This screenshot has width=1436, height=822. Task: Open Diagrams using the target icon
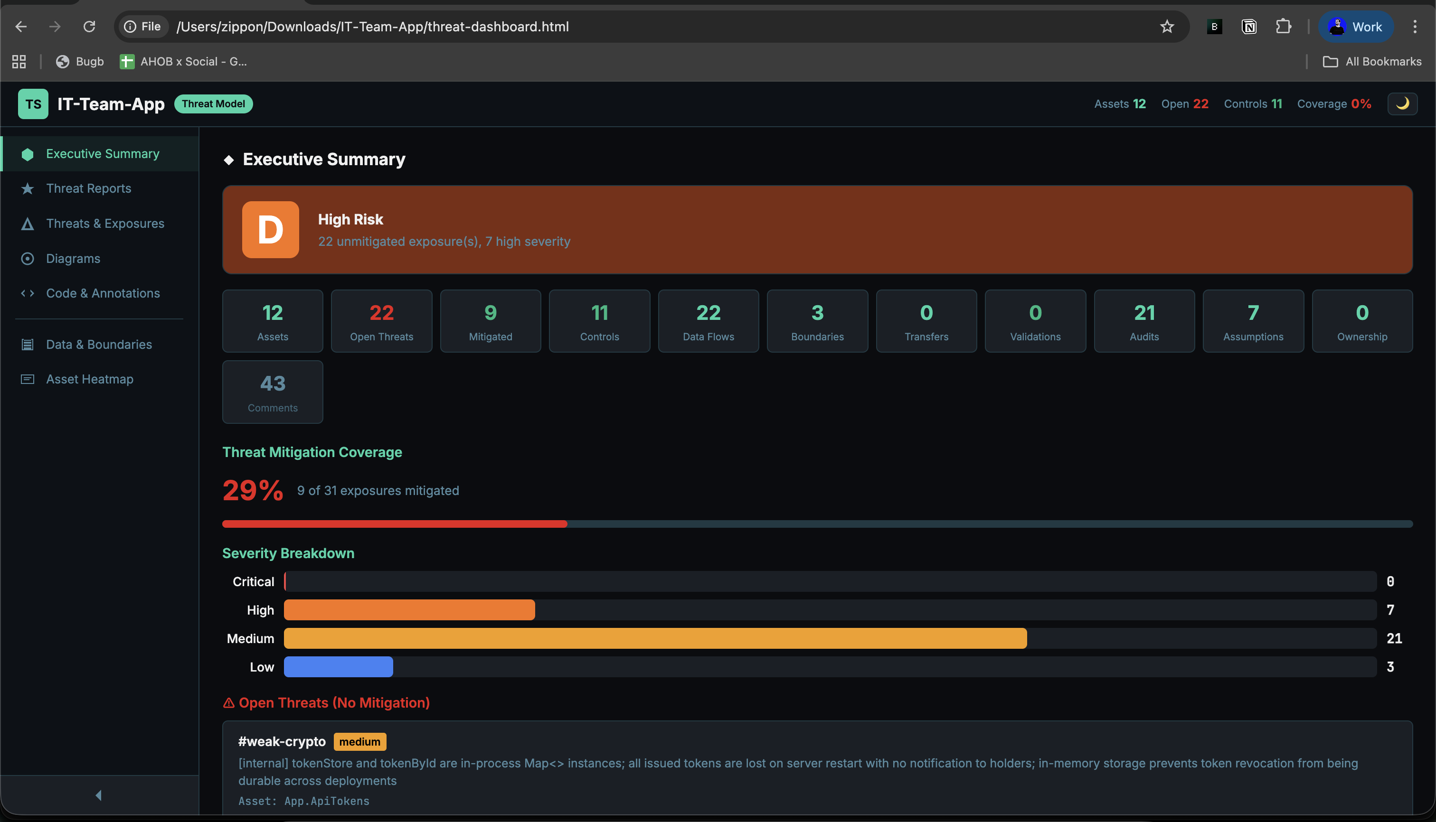point(28,258)
